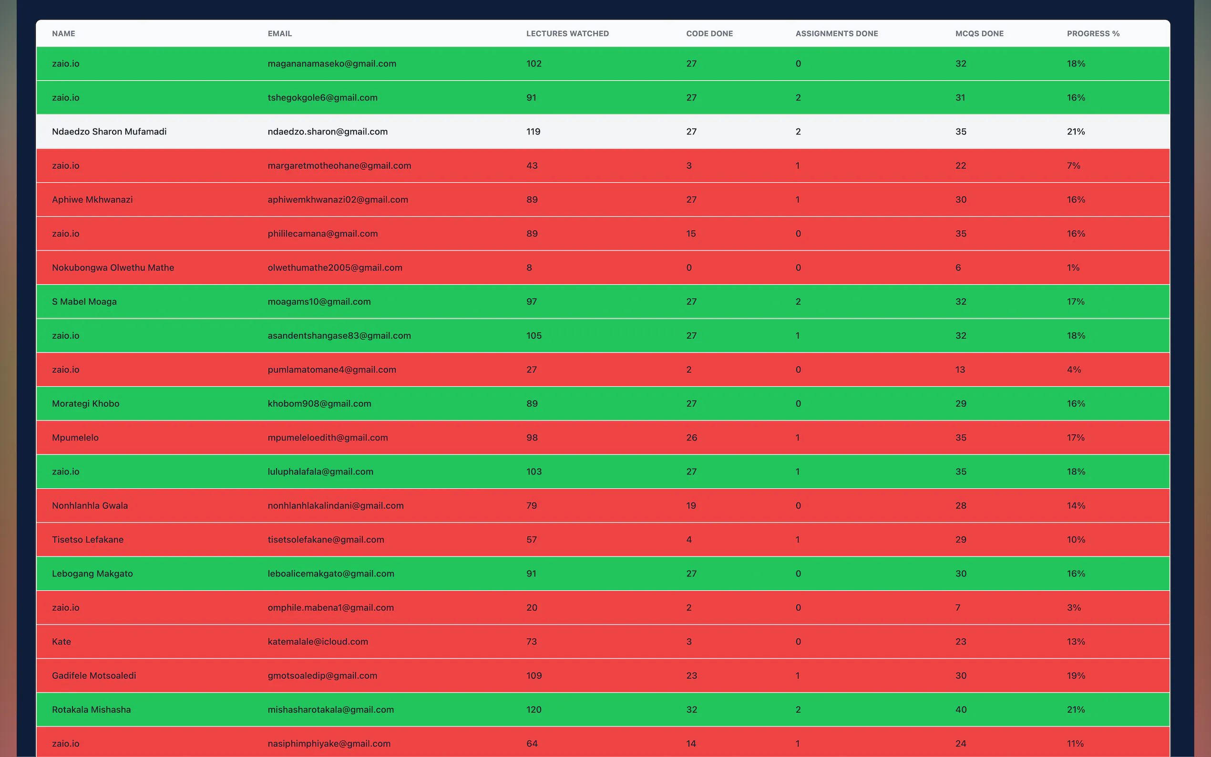This screenshot has height=757, width=1211.
Task: Click the LECTURES WATCHED column header
Action: (x=567, y=33)
